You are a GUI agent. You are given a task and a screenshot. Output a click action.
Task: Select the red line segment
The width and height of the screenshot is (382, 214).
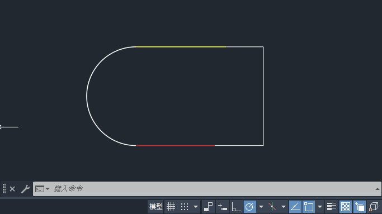(175, 146)
